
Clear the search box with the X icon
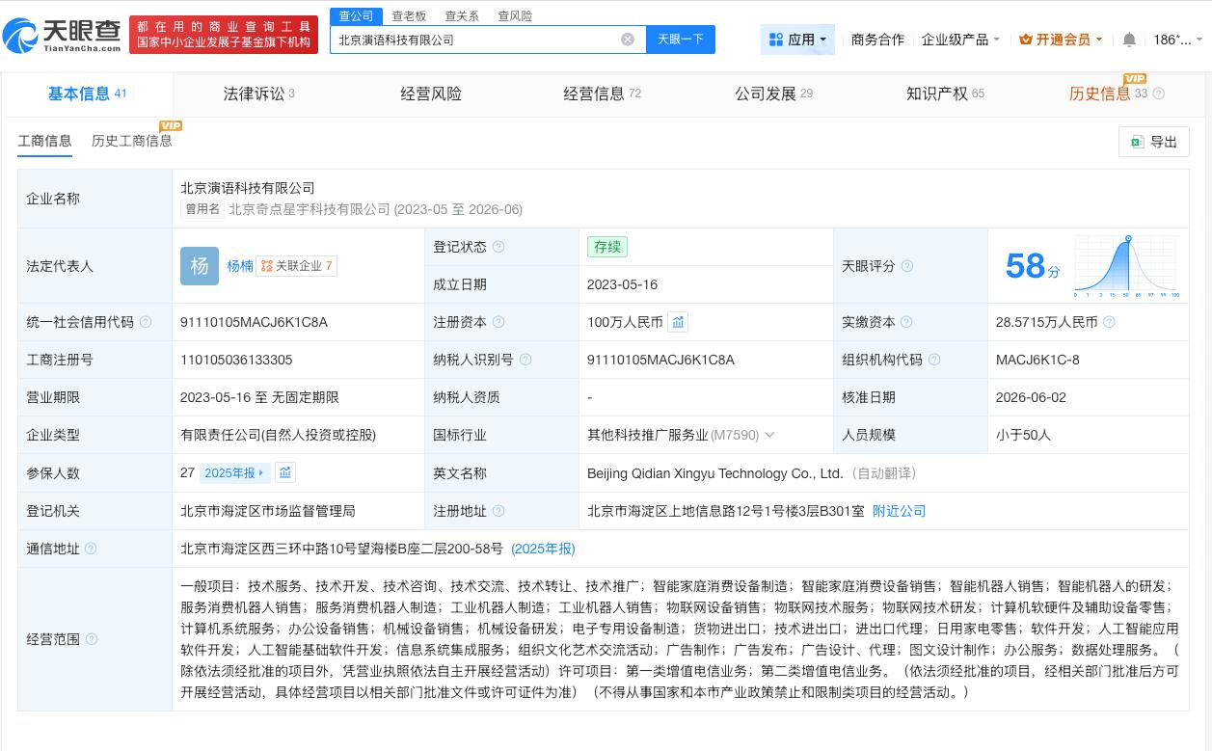tap(628, 40)
